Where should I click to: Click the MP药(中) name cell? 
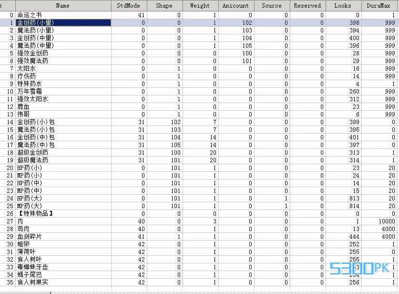(x=63, y=191)
